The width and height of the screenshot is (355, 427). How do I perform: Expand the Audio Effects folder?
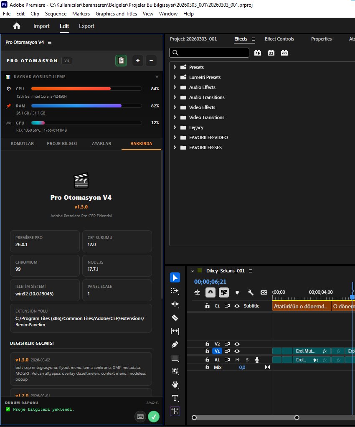pos(175,87)
